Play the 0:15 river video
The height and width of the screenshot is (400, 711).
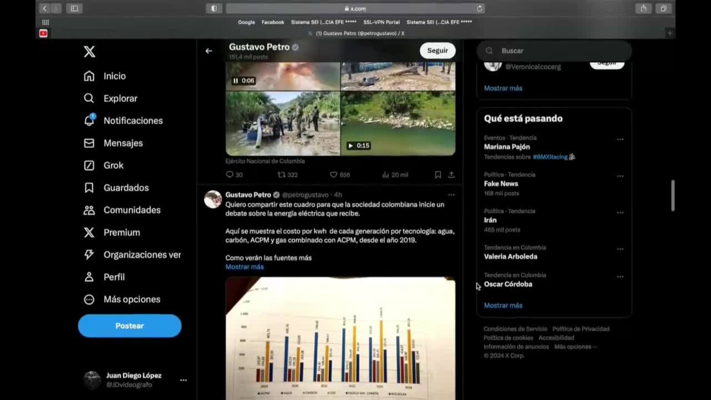(350, 146)
